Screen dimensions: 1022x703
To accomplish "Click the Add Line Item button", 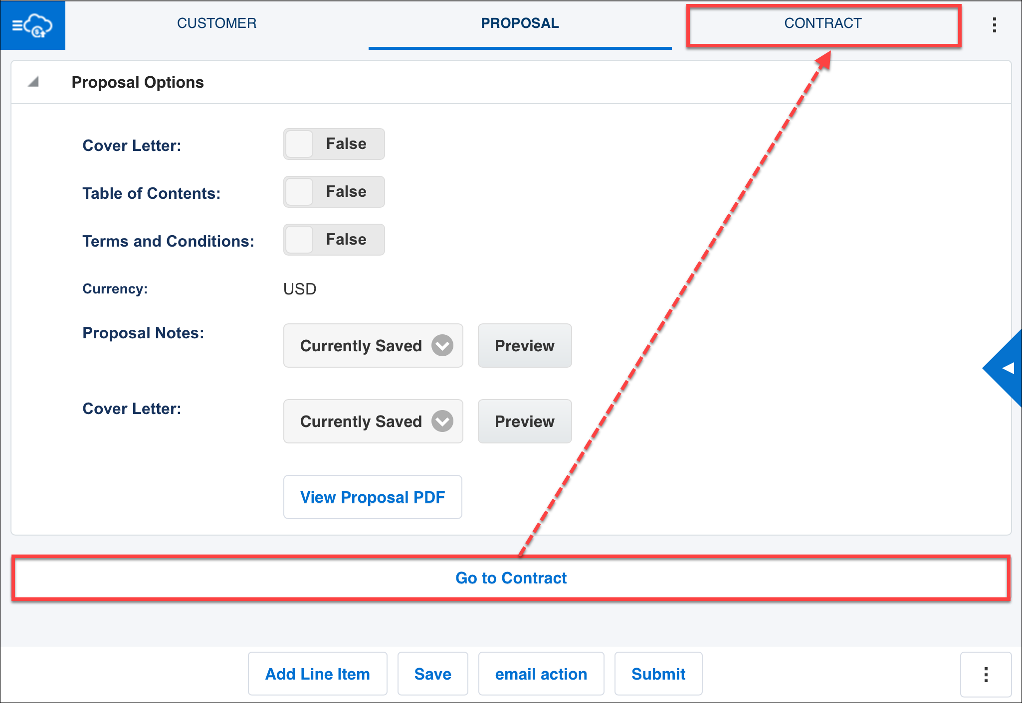I will (x=317, y=674).
